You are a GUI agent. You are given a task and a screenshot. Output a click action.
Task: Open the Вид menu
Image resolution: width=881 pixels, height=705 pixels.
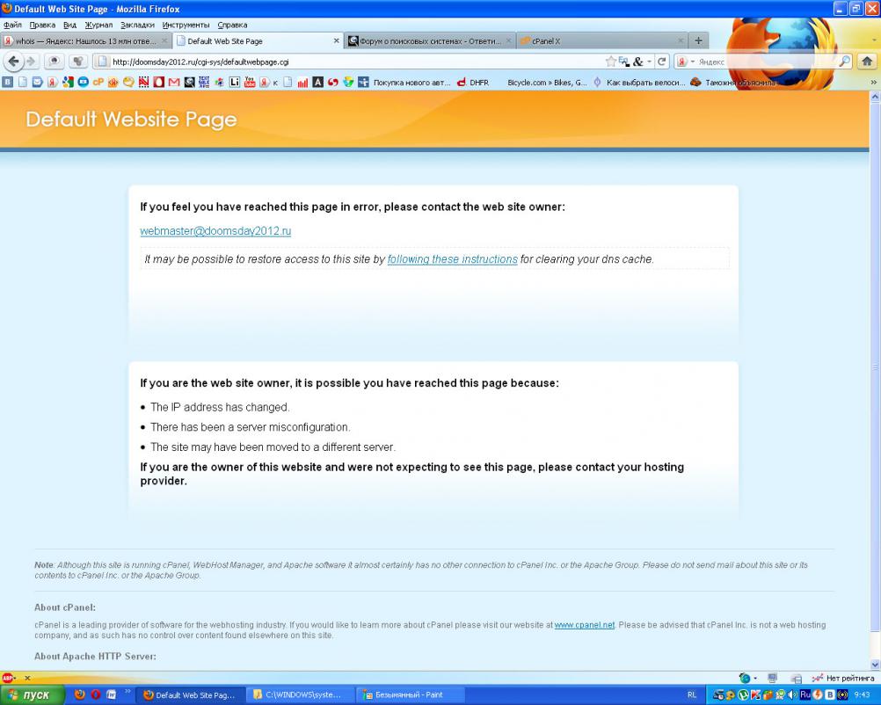click(x=69, y=25)
